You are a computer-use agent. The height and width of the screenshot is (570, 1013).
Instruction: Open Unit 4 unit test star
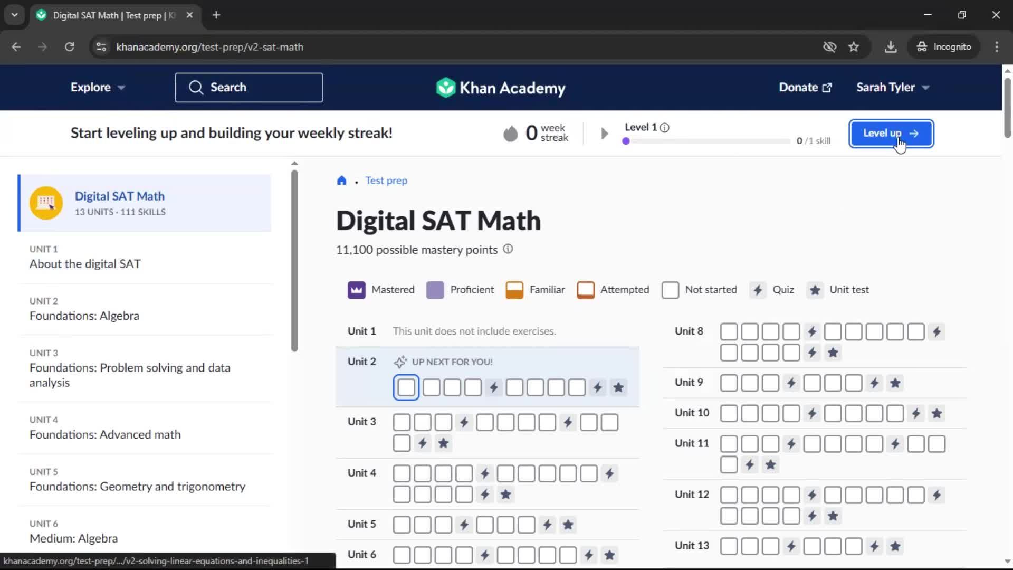pyautogui.click(x=506, y=495)
